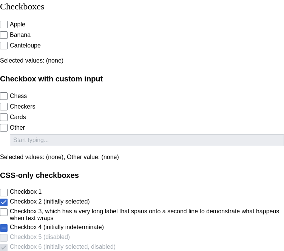Check Checkbox 3 with long label
The height and width of the screenshot is (251, 284).
pos(4,212)
